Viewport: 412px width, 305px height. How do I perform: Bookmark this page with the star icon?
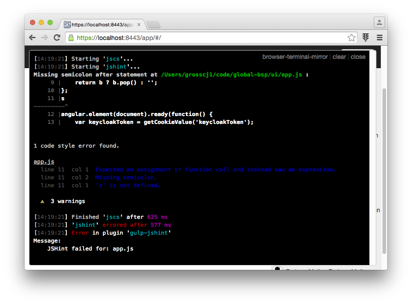352,38
